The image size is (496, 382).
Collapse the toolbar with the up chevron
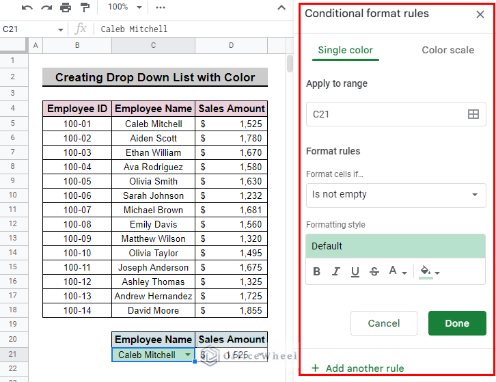coord(281,8)
